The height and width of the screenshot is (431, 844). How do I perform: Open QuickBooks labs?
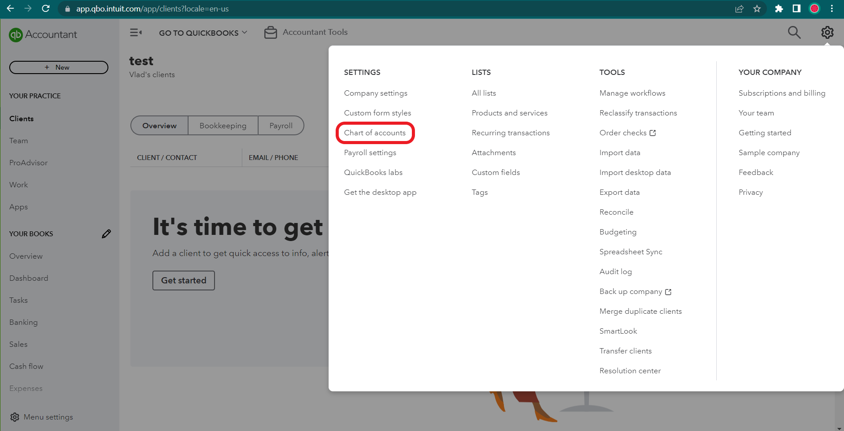coord(373,172)
